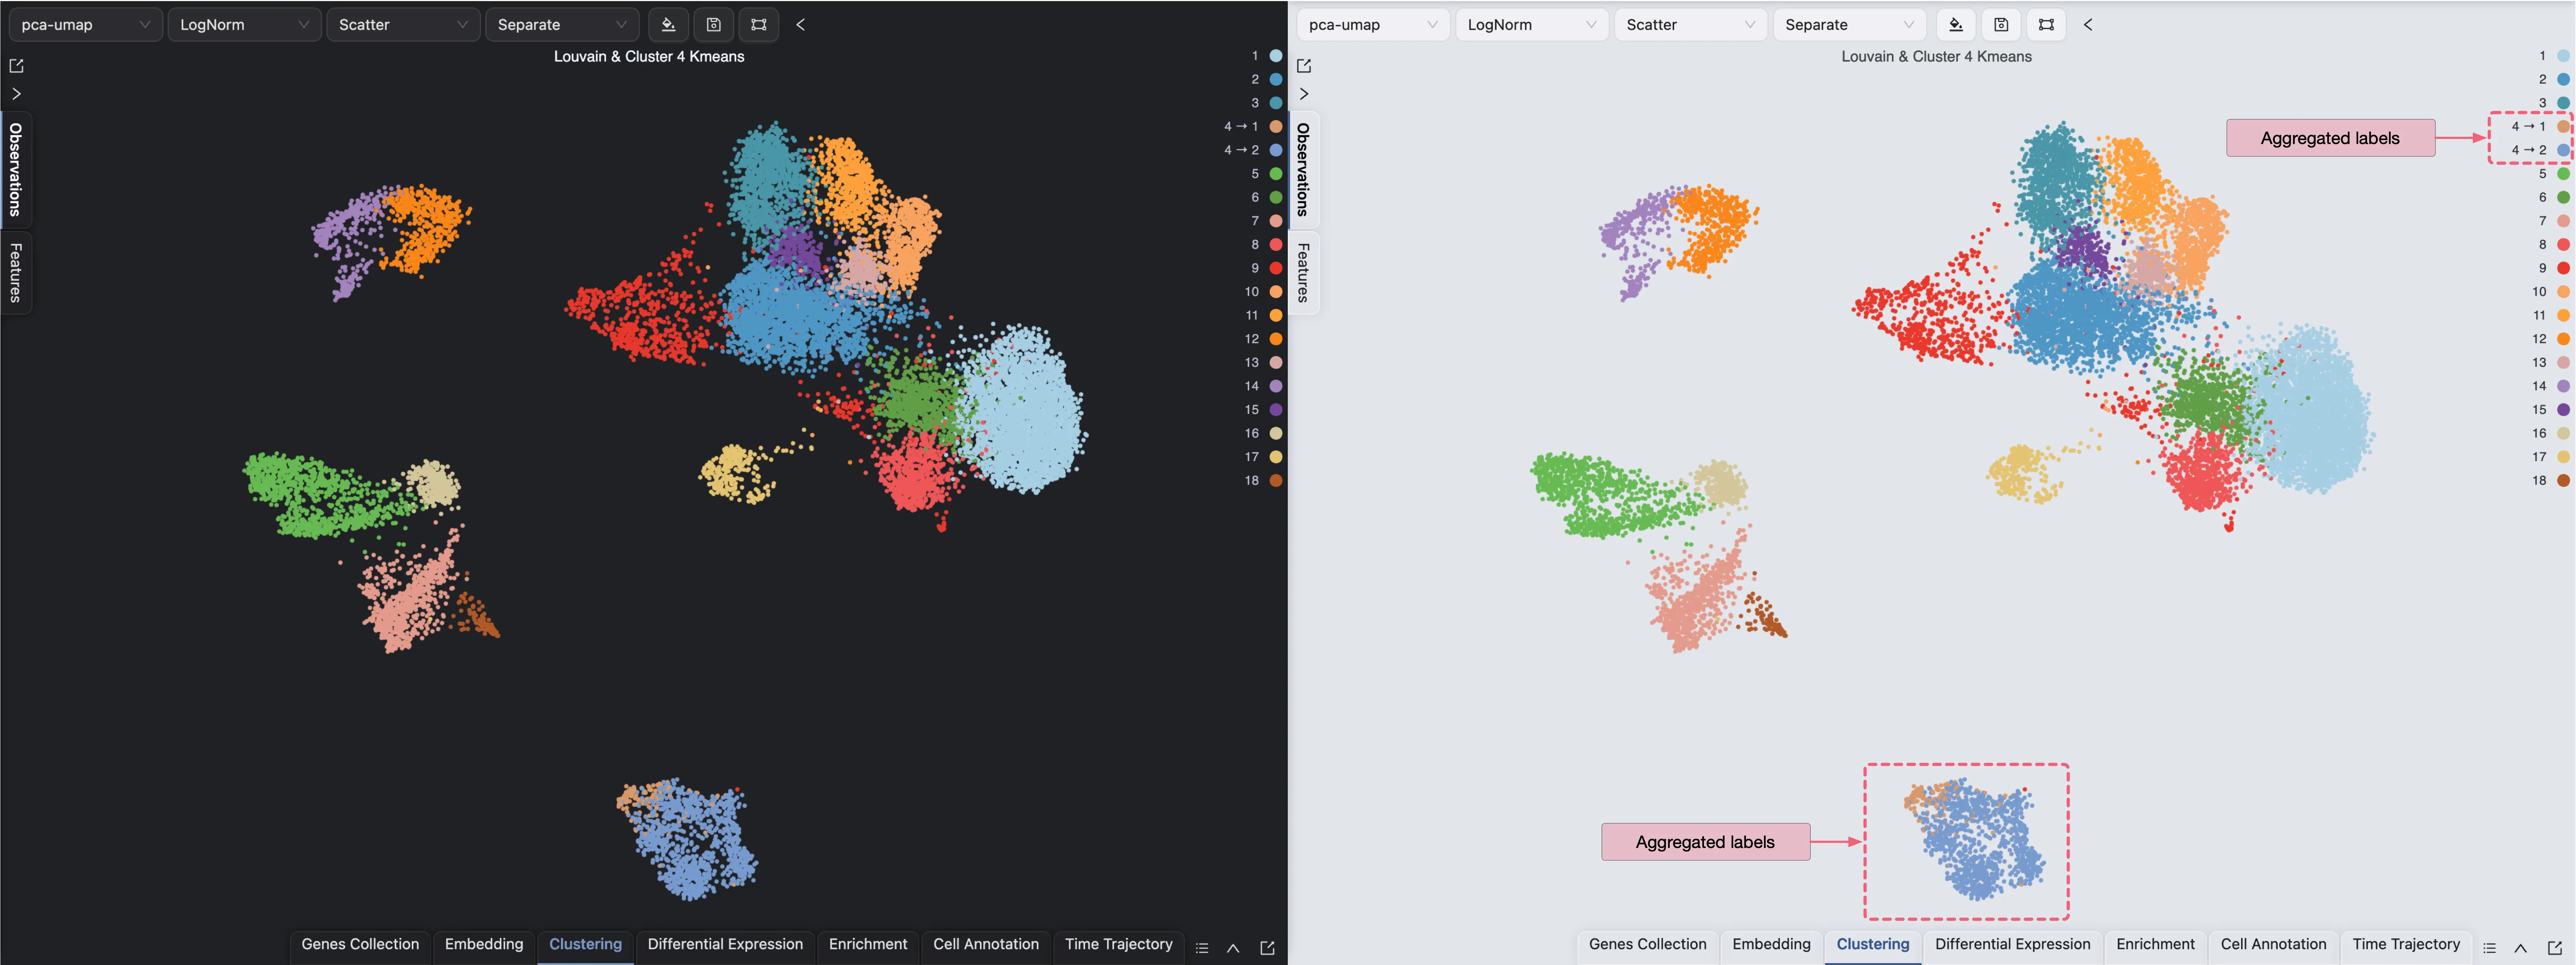Image resolution: width=2576 pixels, height=965 pixels.
Task: Click the up chevron at light panel bottom bar
Action: [x=2521, y=948]
